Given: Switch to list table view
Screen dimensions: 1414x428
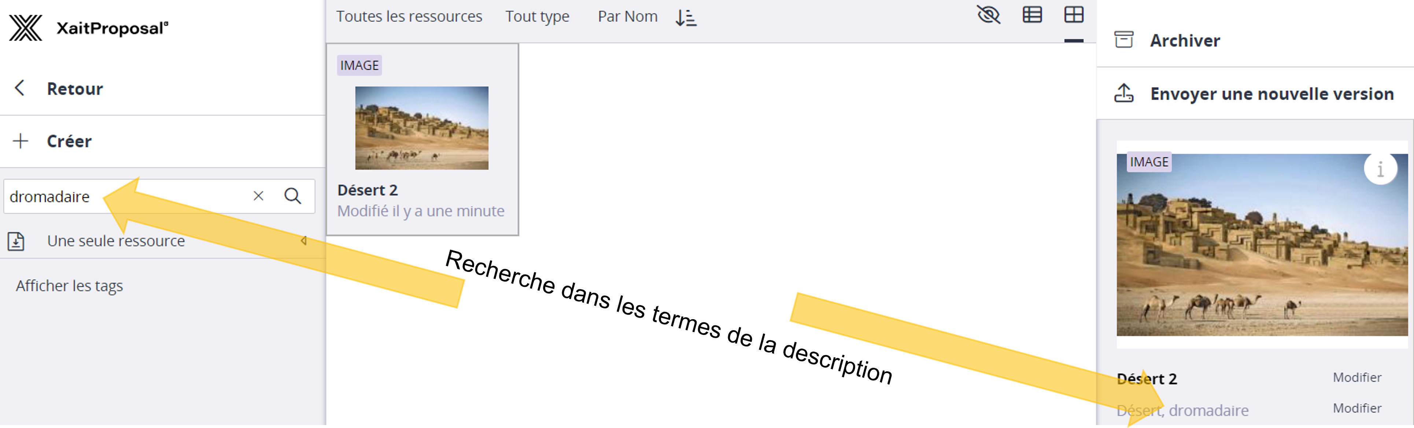Looking at the screenshot, I should pos(1032,15).
